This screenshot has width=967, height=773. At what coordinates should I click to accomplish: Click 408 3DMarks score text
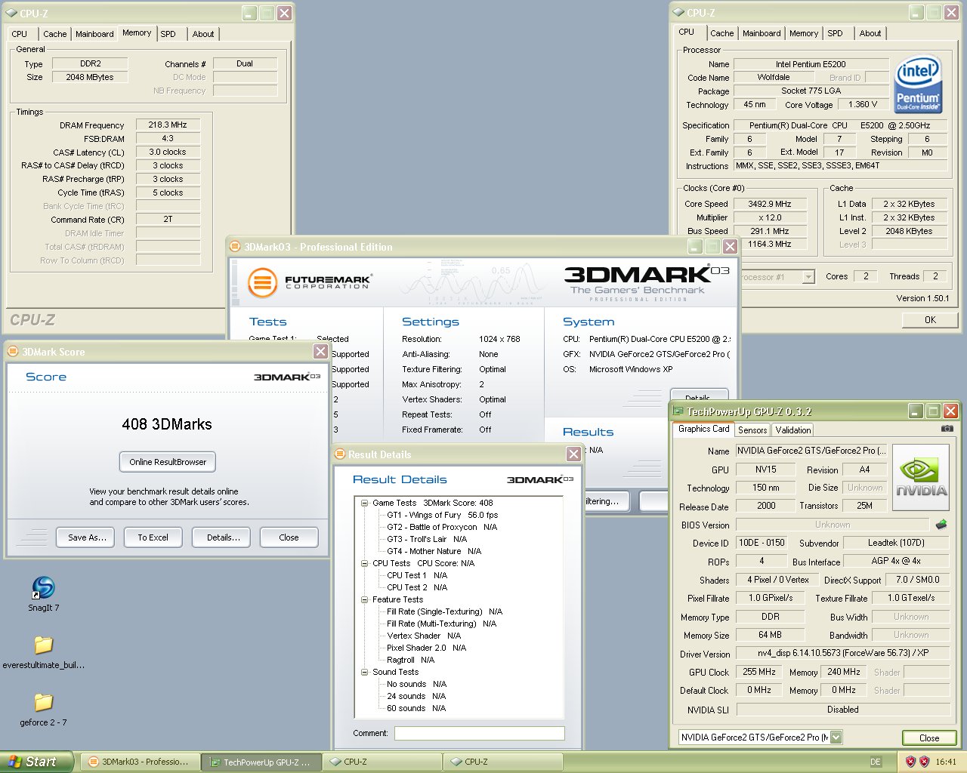tap(167, 424)
